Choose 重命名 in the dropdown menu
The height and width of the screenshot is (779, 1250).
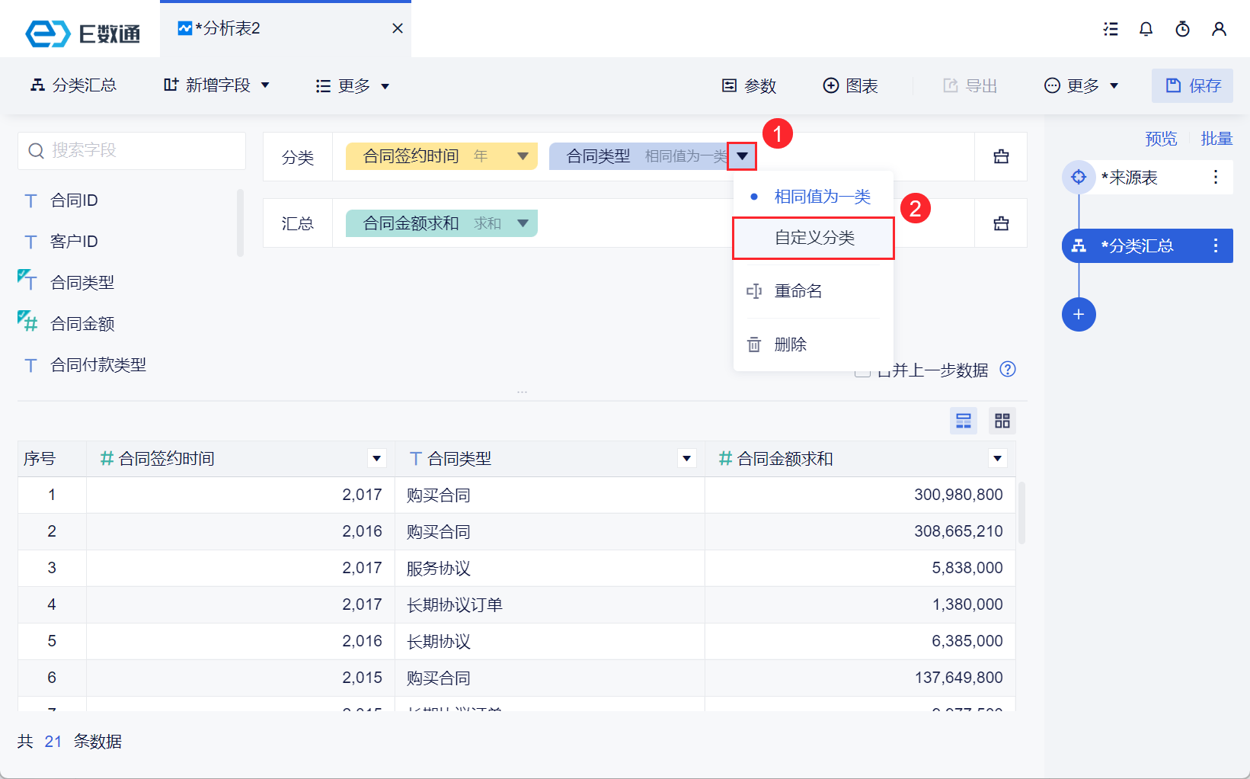tap(798, 291)
